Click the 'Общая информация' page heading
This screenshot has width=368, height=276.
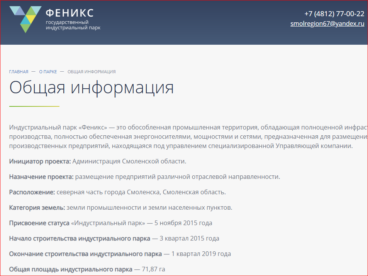pyautogui.click(x=92, y=88)
